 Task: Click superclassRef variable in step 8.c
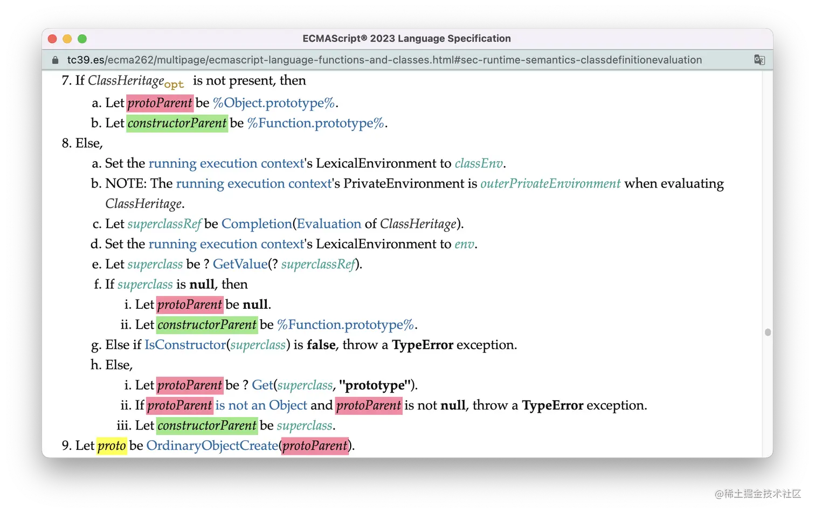[x=164, y=224]
